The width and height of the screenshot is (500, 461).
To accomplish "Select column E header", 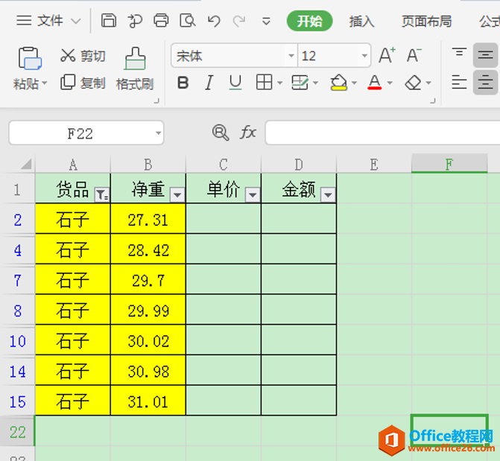I will click(x=374, y=165).
